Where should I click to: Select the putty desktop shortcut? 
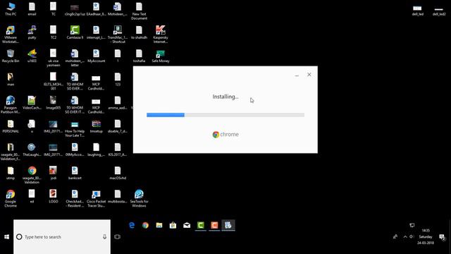[32, 32]
